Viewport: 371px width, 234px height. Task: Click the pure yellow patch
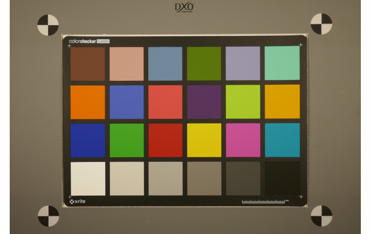tap(204, 140)
